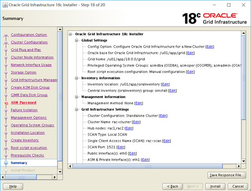The image size is (251, 191).
Task: Click the Cluster Configuration step node icon
Action: coord(6,43)
